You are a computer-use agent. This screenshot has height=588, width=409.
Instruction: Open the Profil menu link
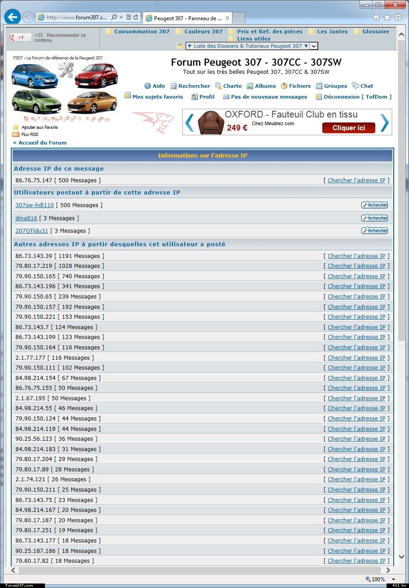tap(207, 97)
